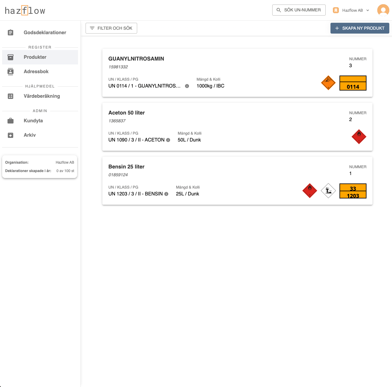This screenshot has height=387, width=392.
Task: Open the Hazflow AB organisation dropdown
Action: point(351,10)
